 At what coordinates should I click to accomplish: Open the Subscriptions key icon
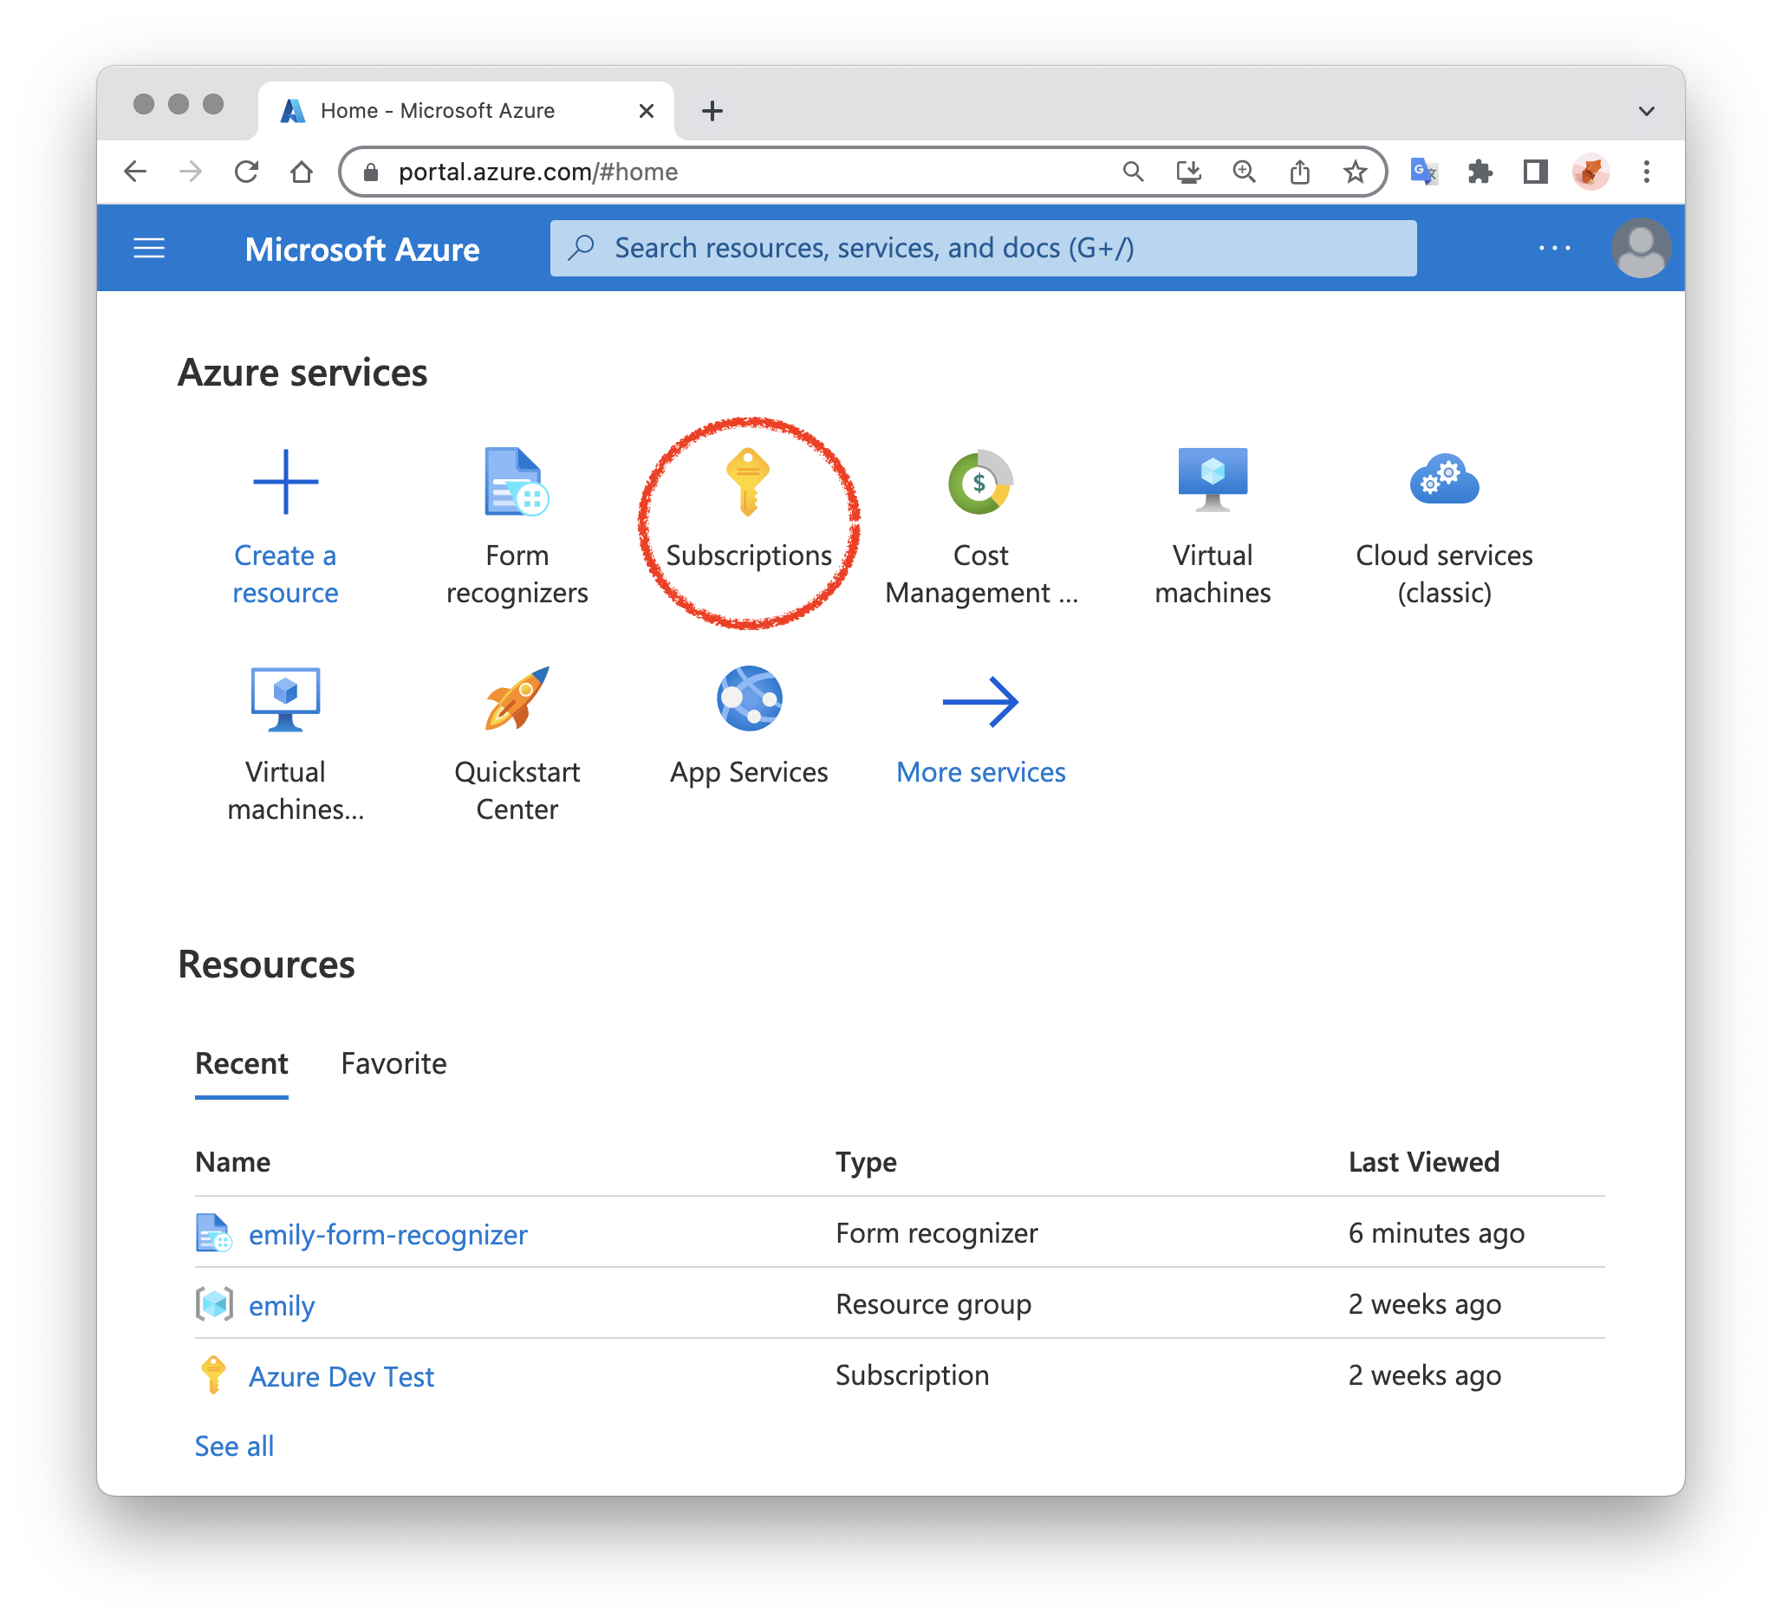(748, 482)
